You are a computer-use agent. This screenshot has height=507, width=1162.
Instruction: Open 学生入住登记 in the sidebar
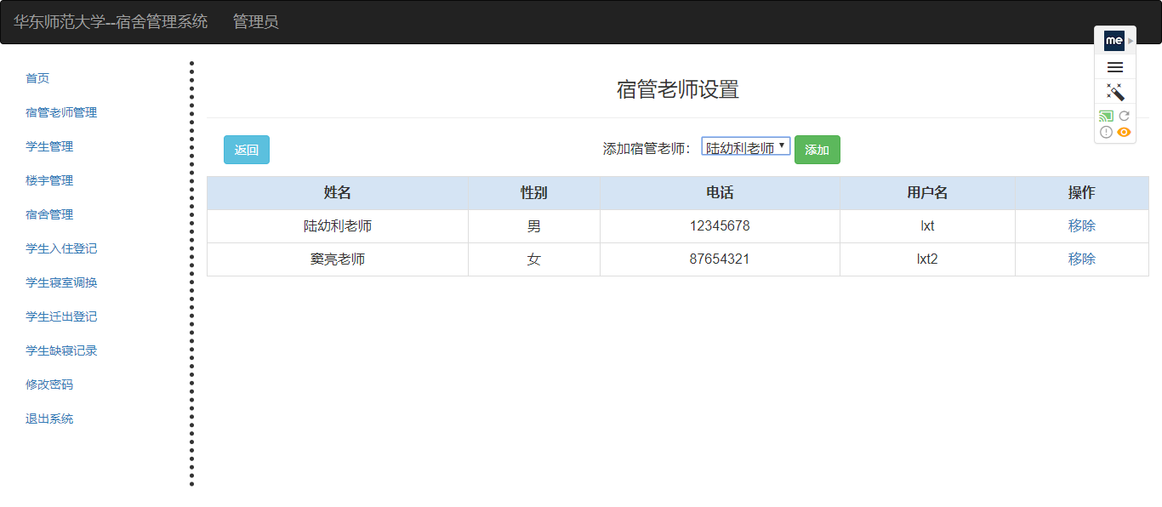point(61,248)
